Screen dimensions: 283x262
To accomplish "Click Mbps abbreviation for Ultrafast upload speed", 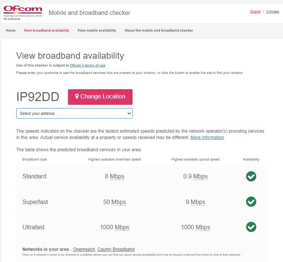I will 203,227.
